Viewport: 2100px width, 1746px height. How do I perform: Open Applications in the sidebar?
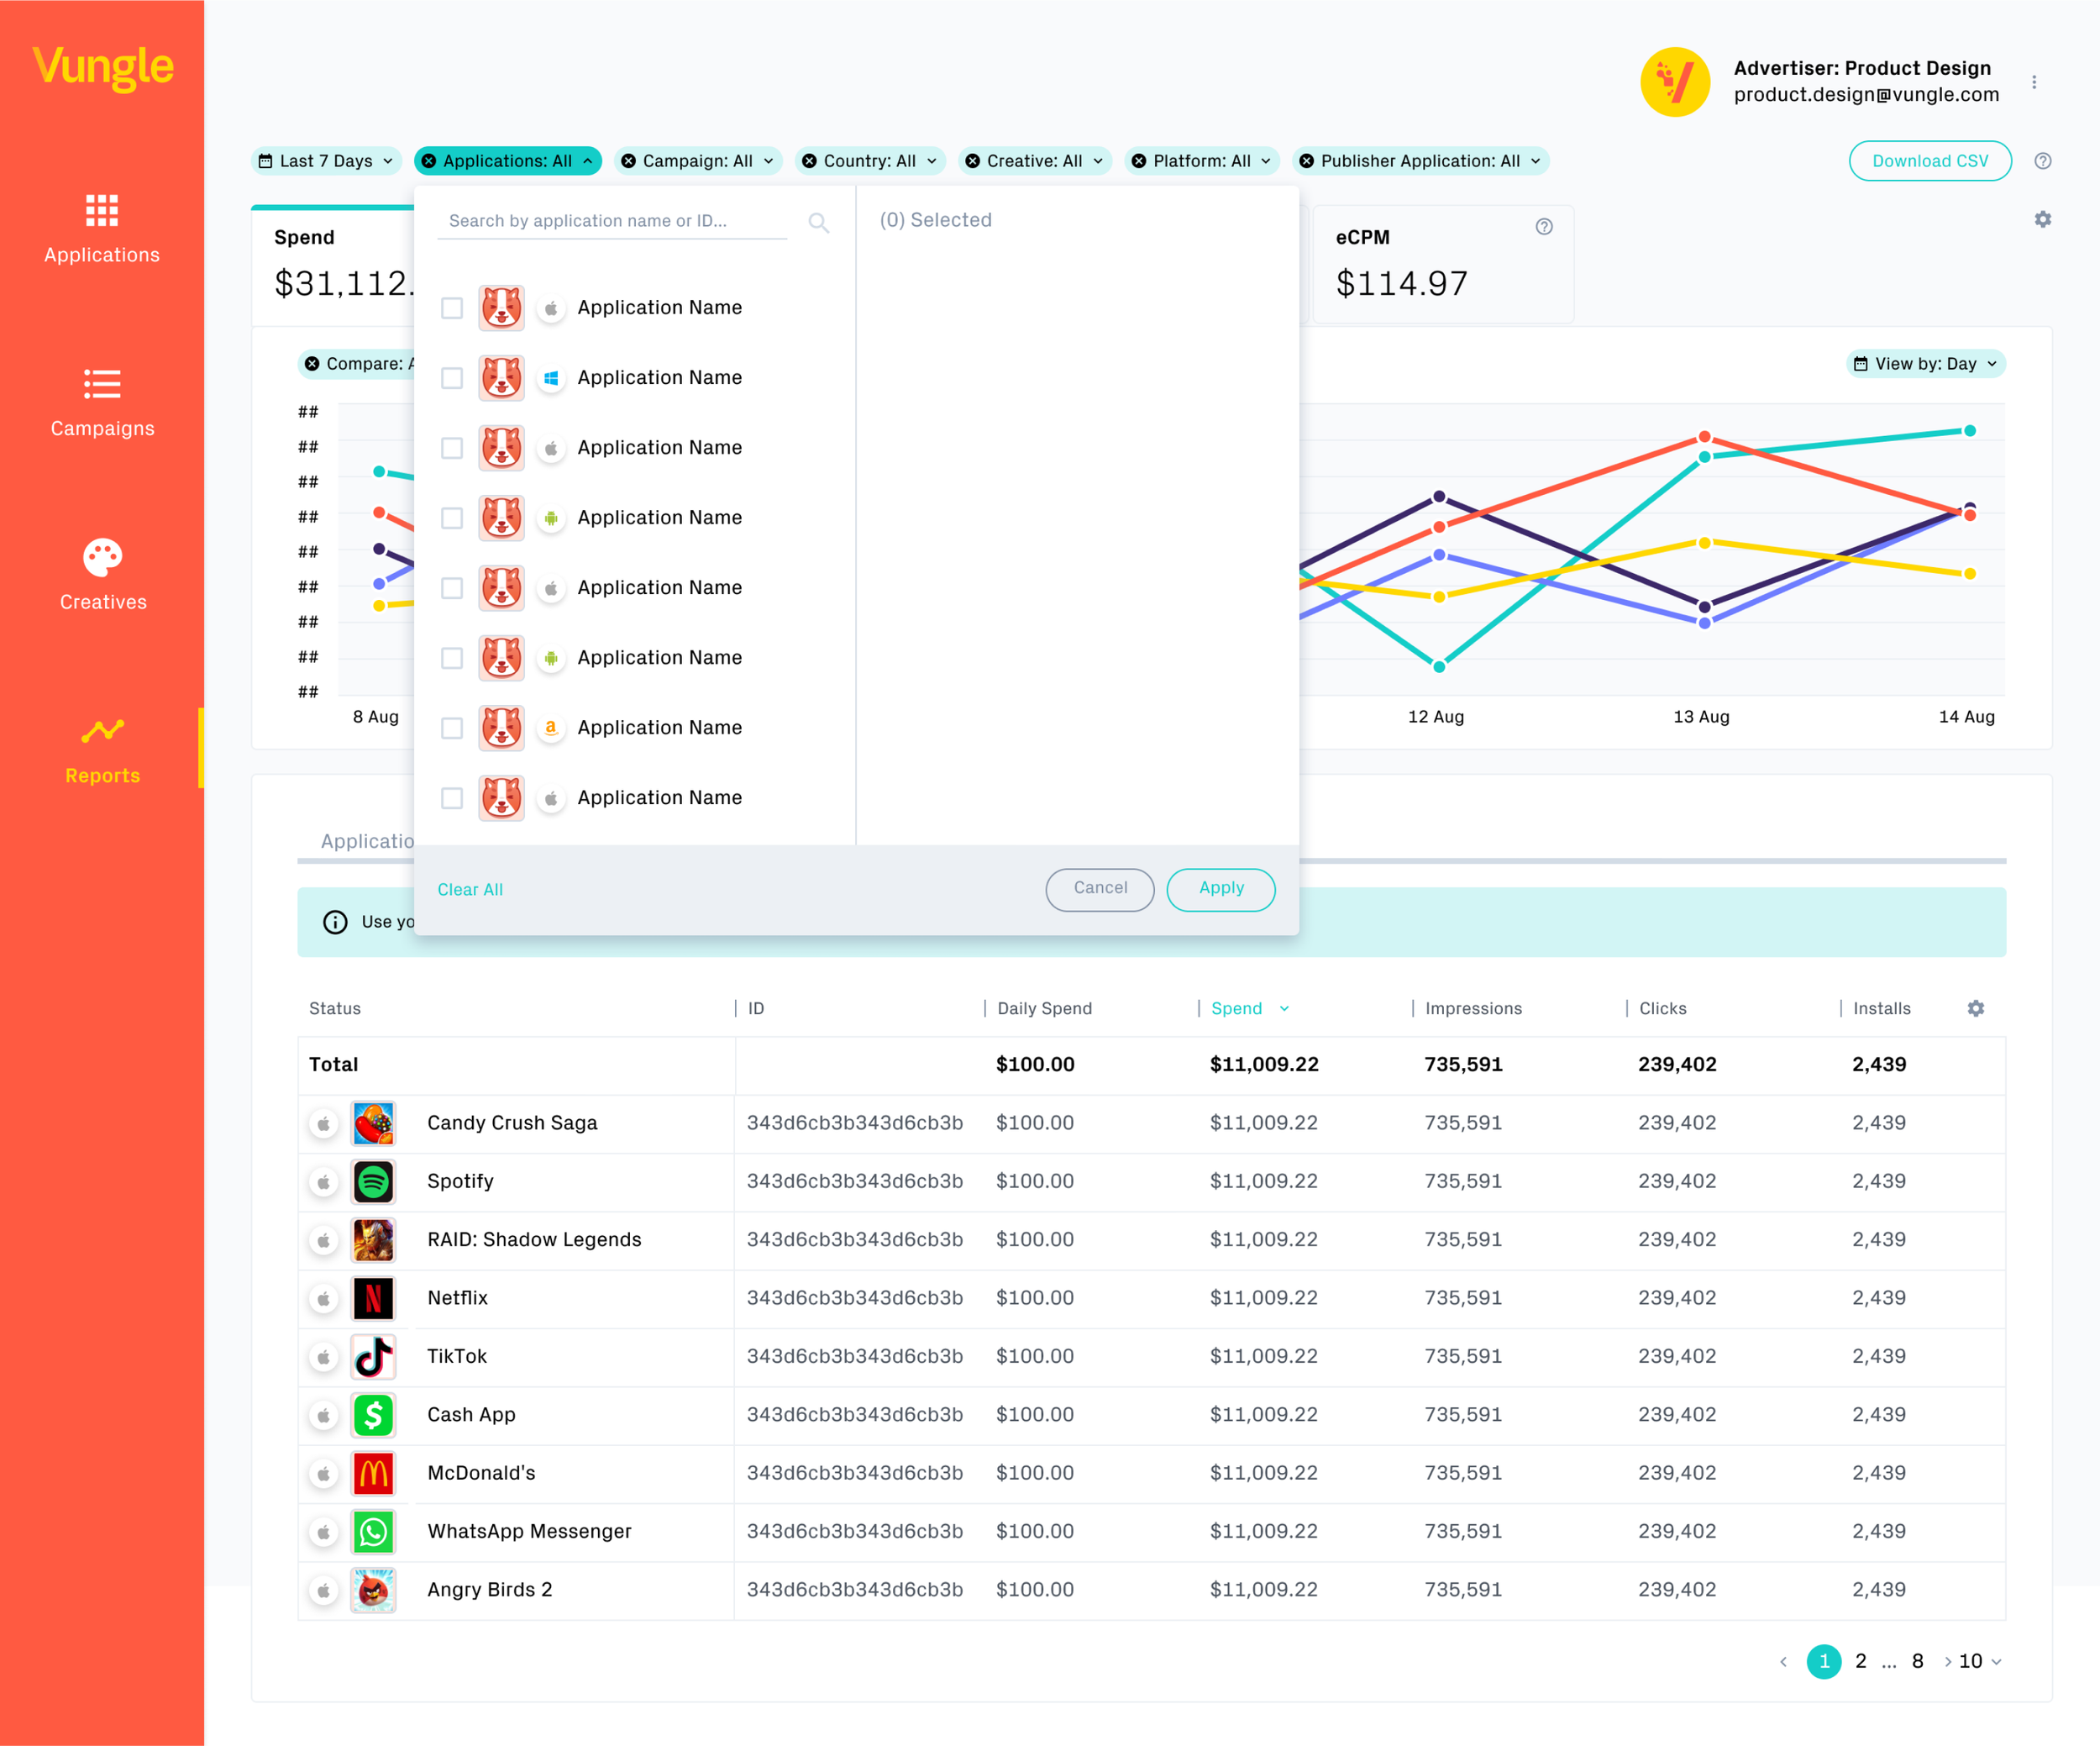[x=102, y=229]
